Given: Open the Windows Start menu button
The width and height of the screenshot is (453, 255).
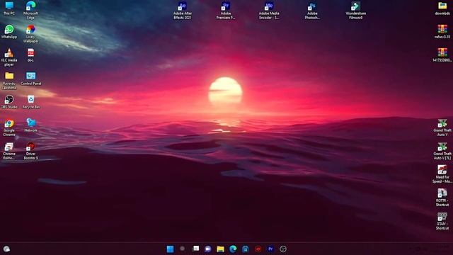Looking at the screenshot, I should pyautogui.click(x=170, y=249).
